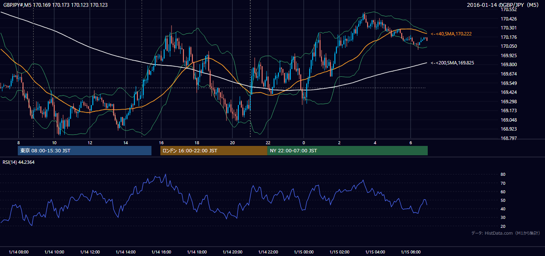Select the '1/15 02:00' bottom time label

339,252
